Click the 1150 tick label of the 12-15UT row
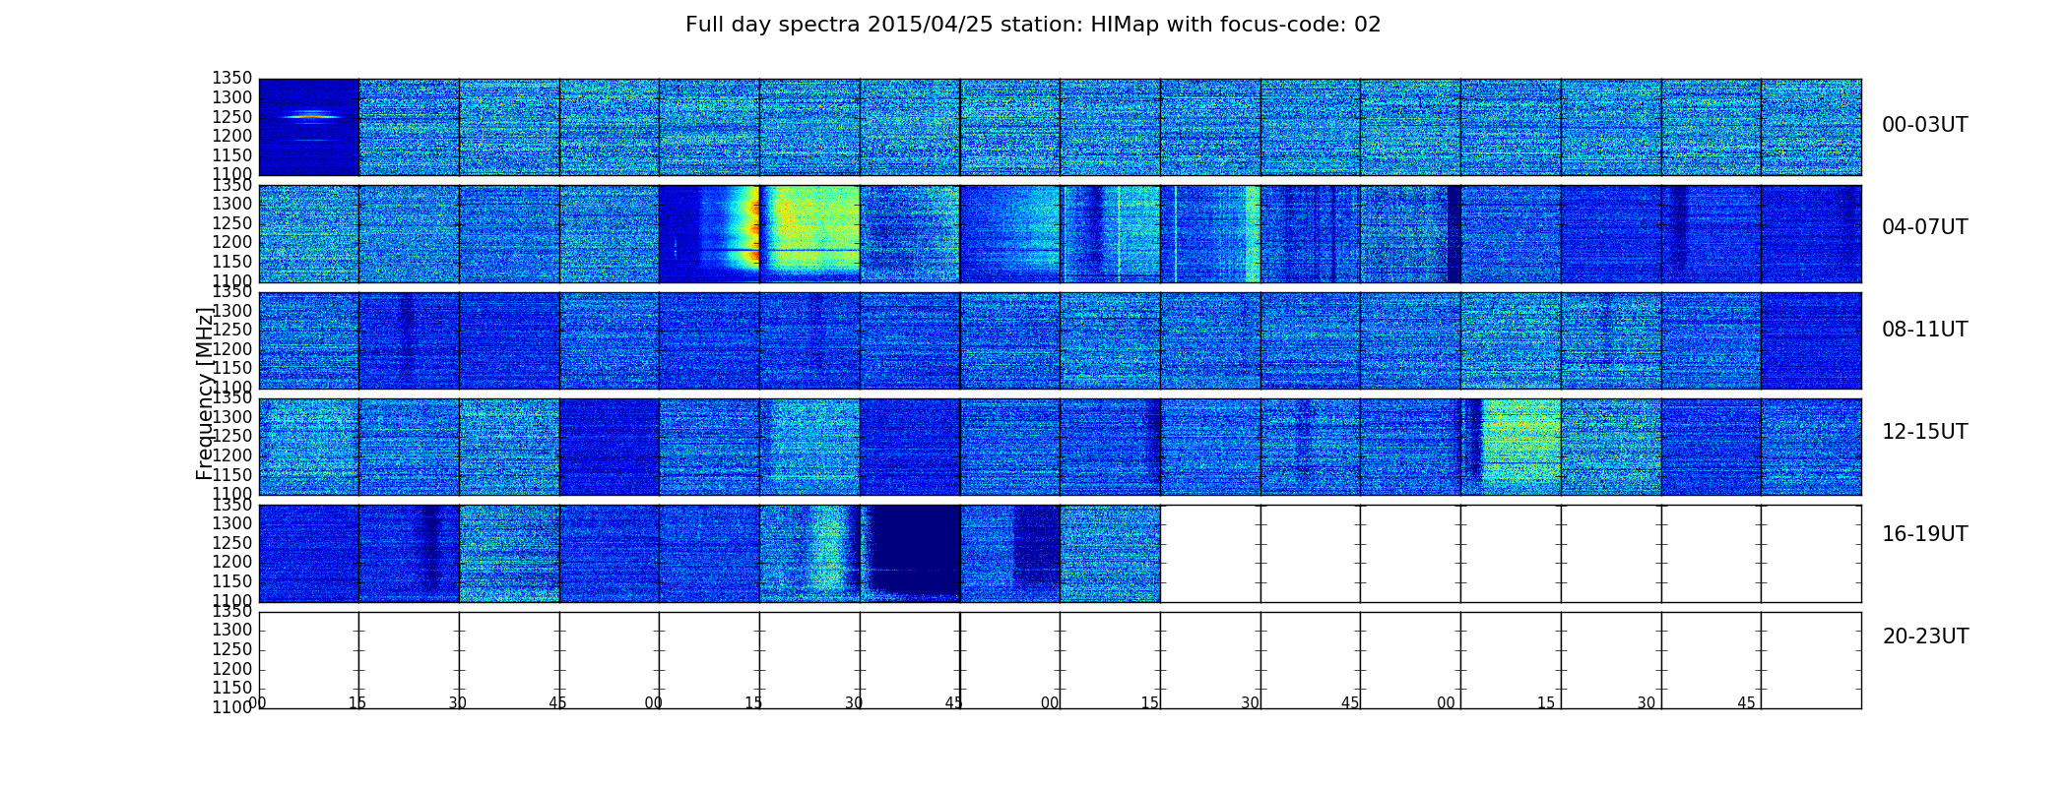The height and width of the screenshot is (787, 2068). 232,475
